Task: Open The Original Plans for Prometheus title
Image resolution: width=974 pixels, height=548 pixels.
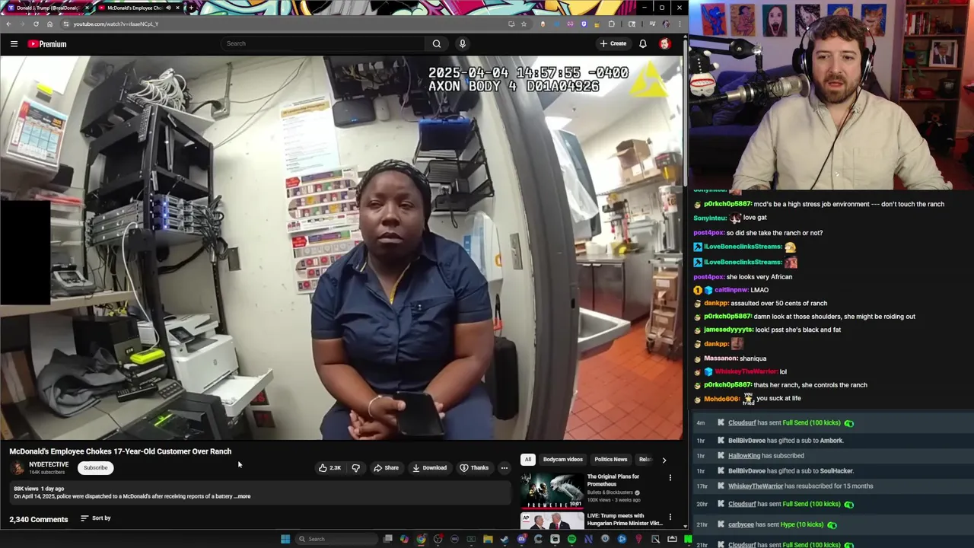Action: pos(613,480)
